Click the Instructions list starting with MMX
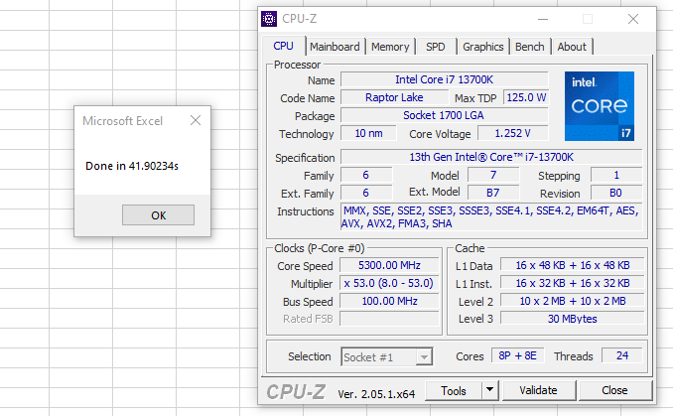This screenshot has width=673, height=416. 491,217
